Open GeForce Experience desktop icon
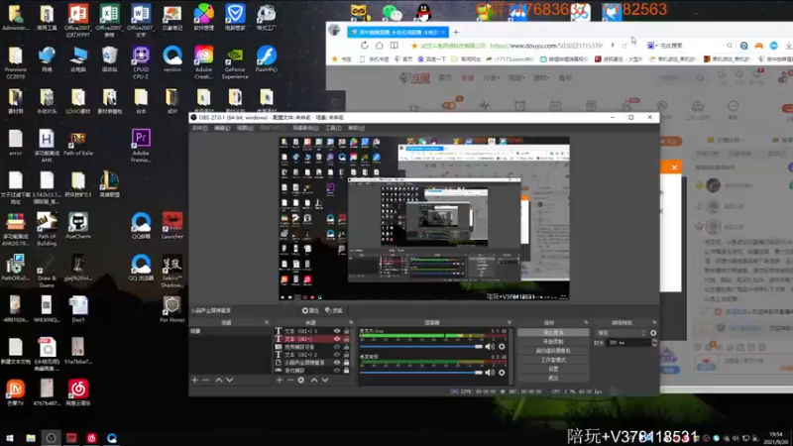The height and width of the screenshot is (446, 793). [235, 63]
